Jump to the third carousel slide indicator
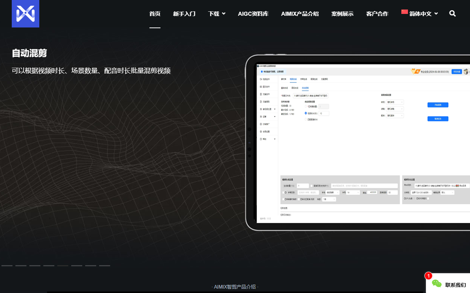470x293 pixels. 35,266
